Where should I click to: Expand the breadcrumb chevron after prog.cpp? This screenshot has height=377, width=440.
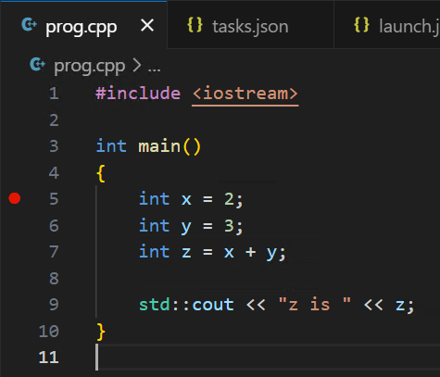click(137, 66)
